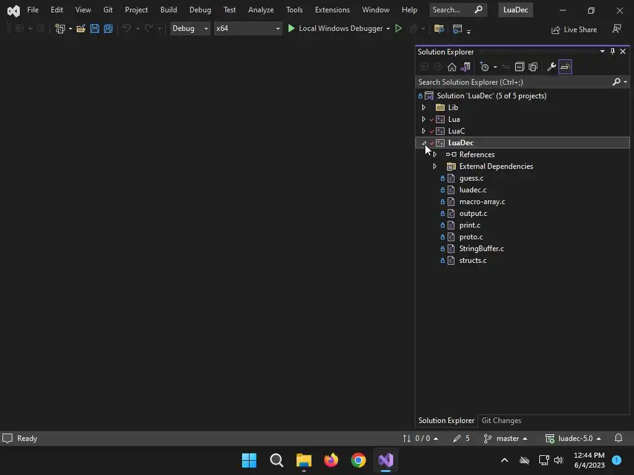This screenshot has width=634, height=475.
Task: Open the Git menu
Action: click(x=108, y=10)
